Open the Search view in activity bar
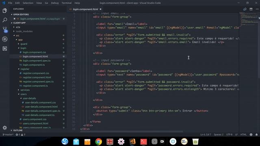 pos(4,20)
